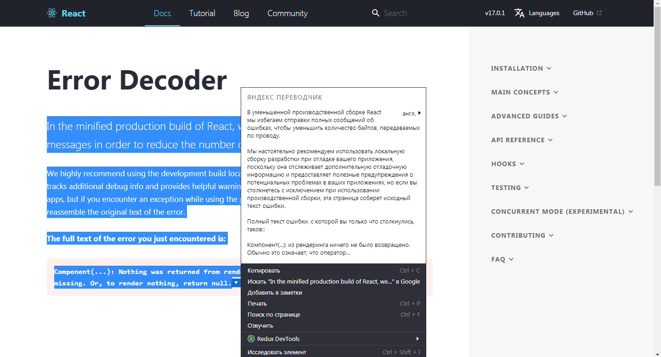The height and width of the screenshot is (357, 661).
Task: Expand the FAQ sidebar section
Action: pyautogui.click(x=502, y=259)
